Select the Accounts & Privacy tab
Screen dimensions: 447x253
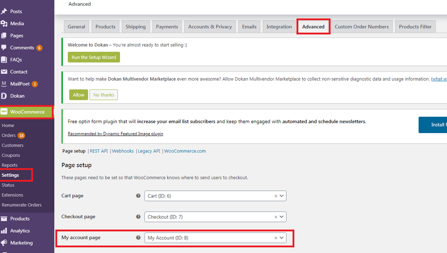[210, 27]
